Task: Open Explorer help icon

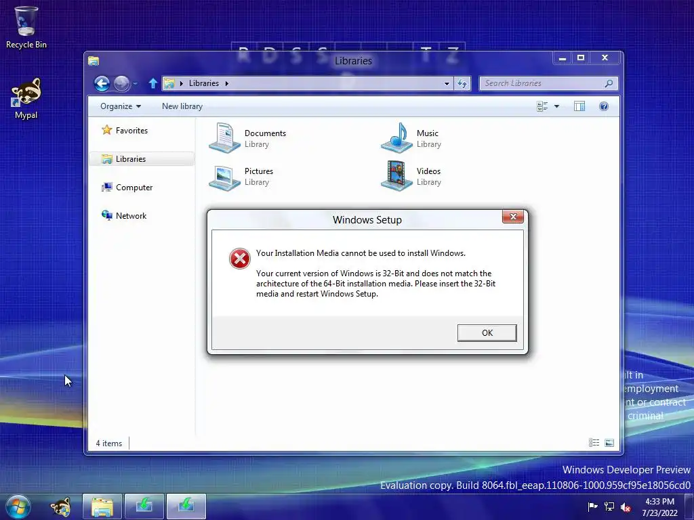Action: pos(604,106)
